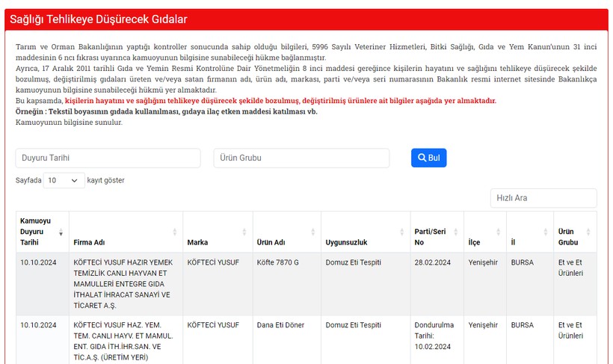Click the bold Örneğin: Tekstil boyasının example sentence
This screenshot has width=613, height=364.
coord(167,111)
